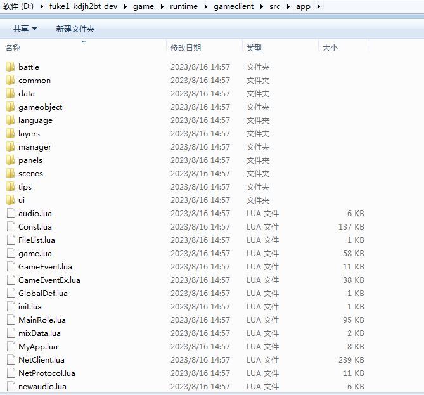The image size is (424, 395).
Task: Click the NetClient.lua file icon
Action: click(x=10, y=359)
